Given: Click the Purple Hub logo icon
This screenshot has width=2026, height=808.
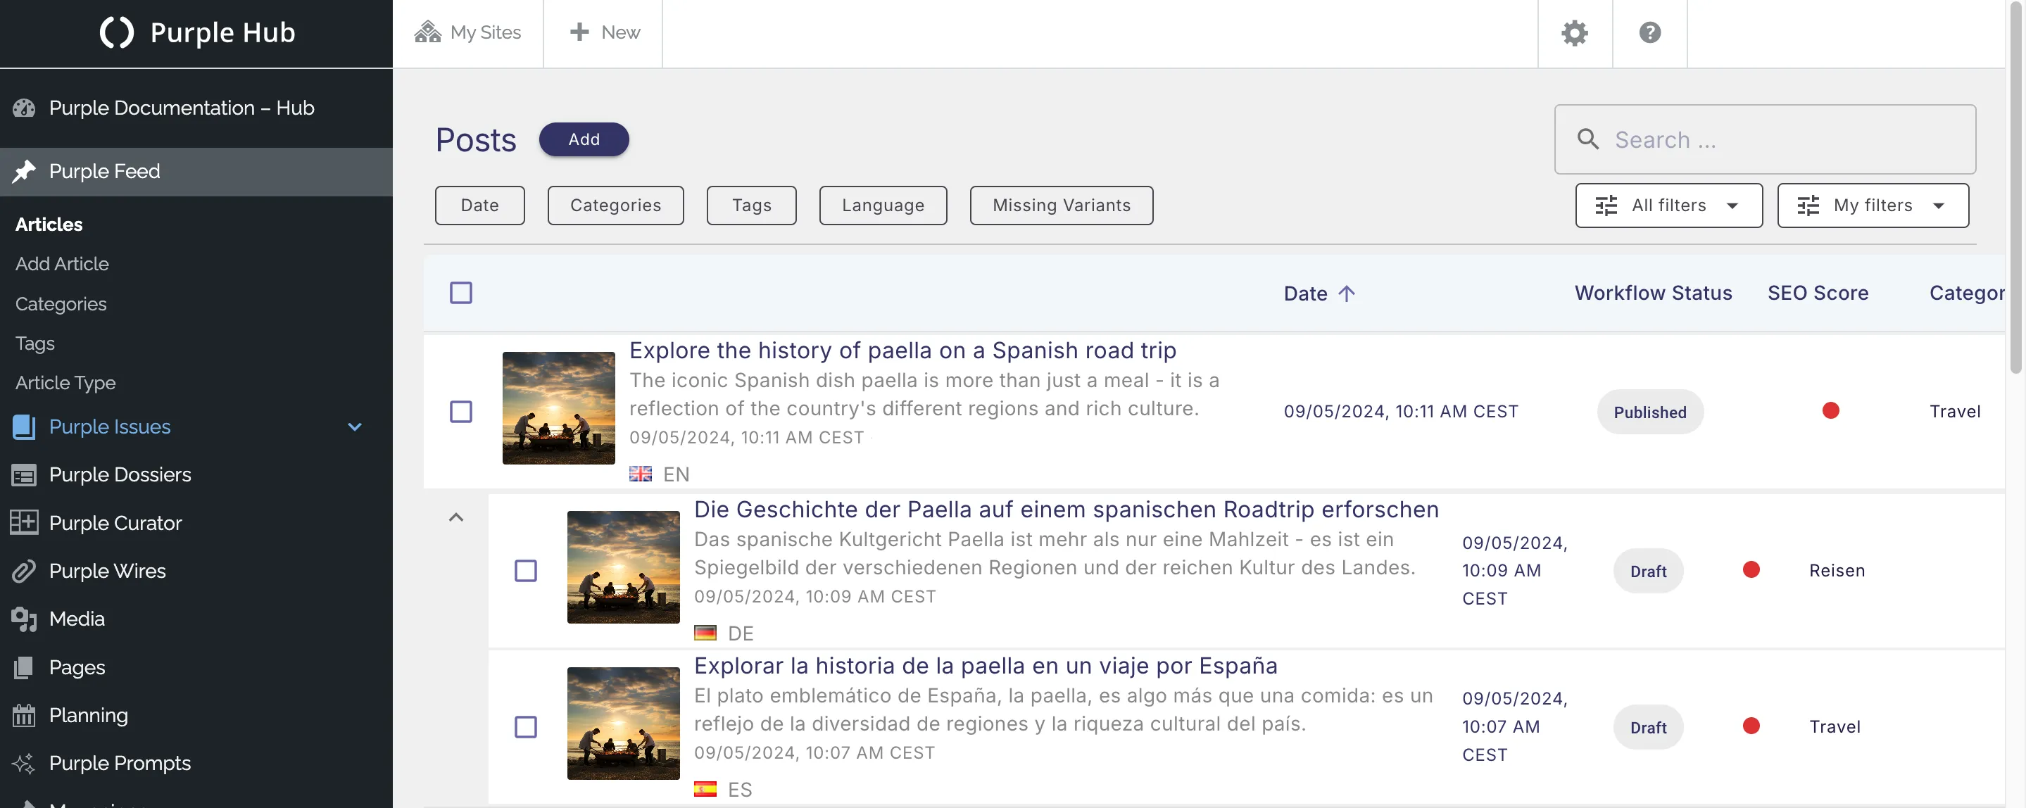Looking at the screenshot, I should pyautogui.click(x=116, y=32).
